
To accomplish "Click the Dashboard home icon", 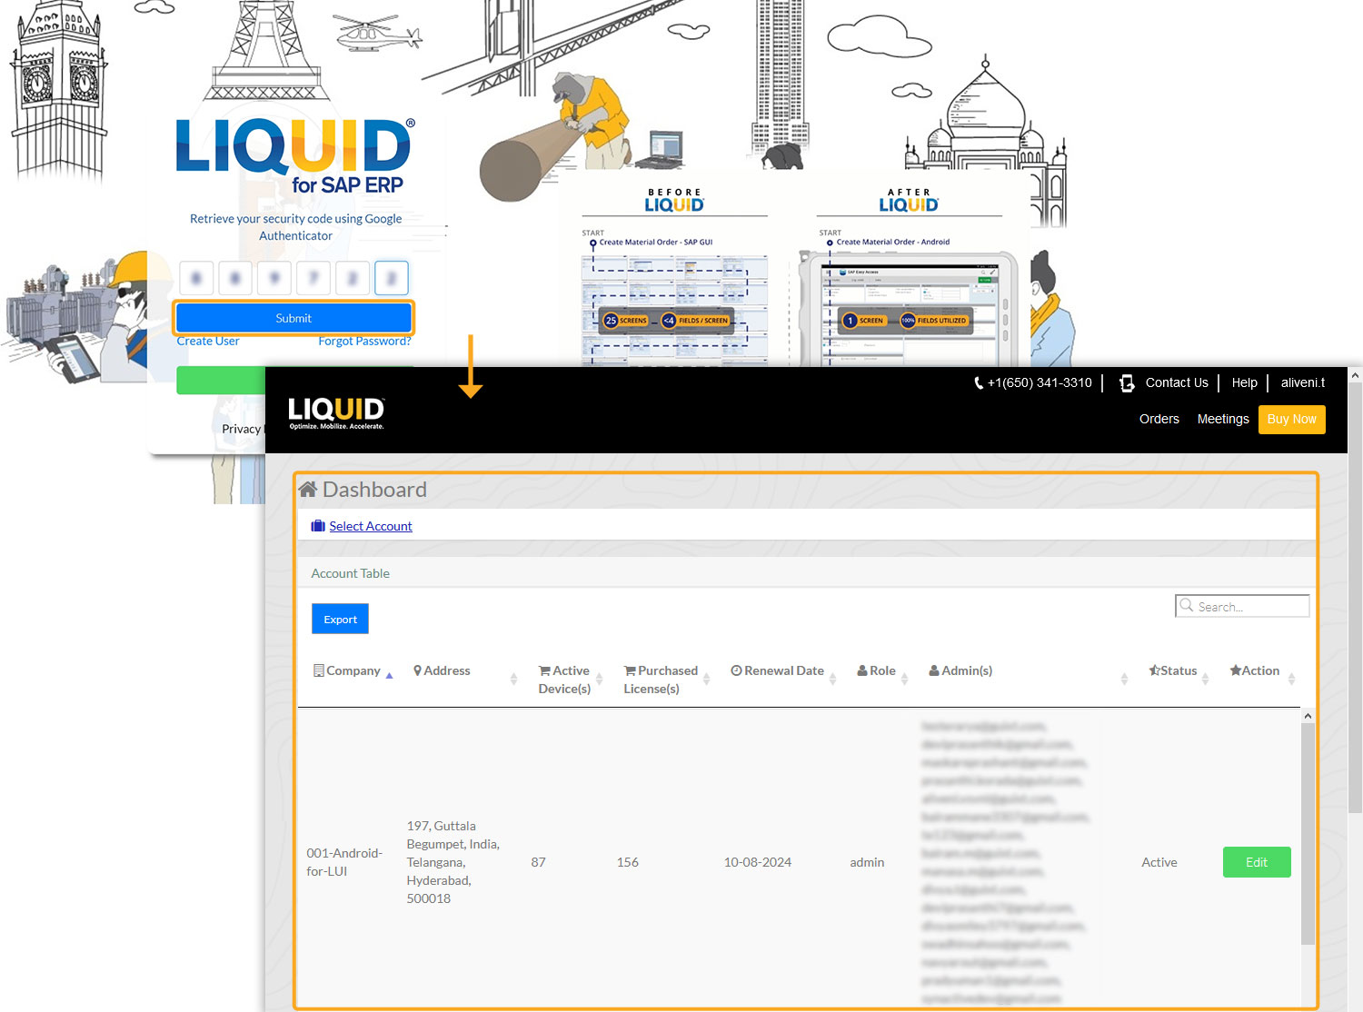I will click(308, 490).
